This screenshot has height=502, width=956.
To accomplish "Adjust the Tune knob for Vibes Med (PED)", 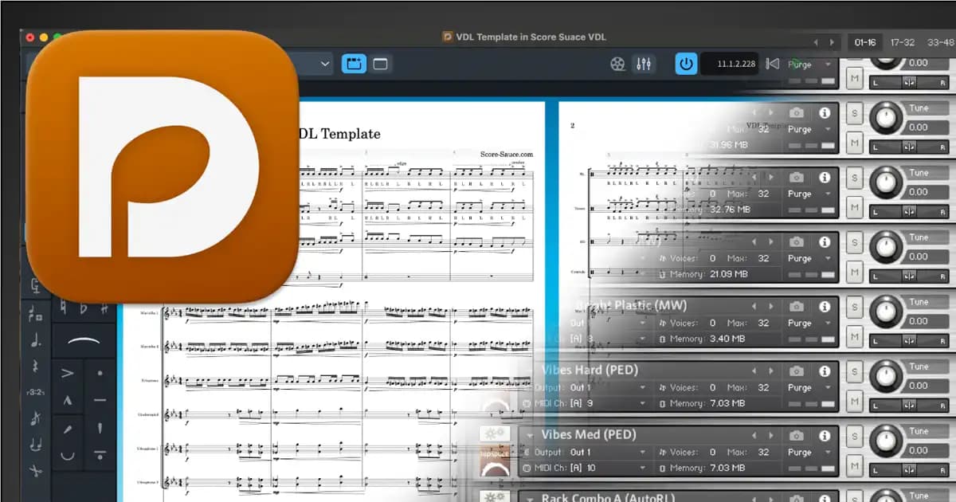I will (x=884, y=442).
